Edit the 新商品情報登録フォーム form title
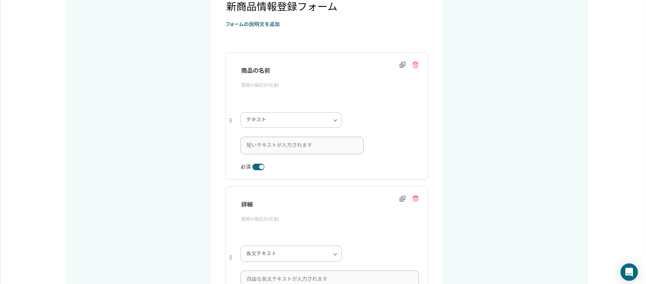Image resolution: width=646 pixels, height=284 pixels. [x=282, y=7]
